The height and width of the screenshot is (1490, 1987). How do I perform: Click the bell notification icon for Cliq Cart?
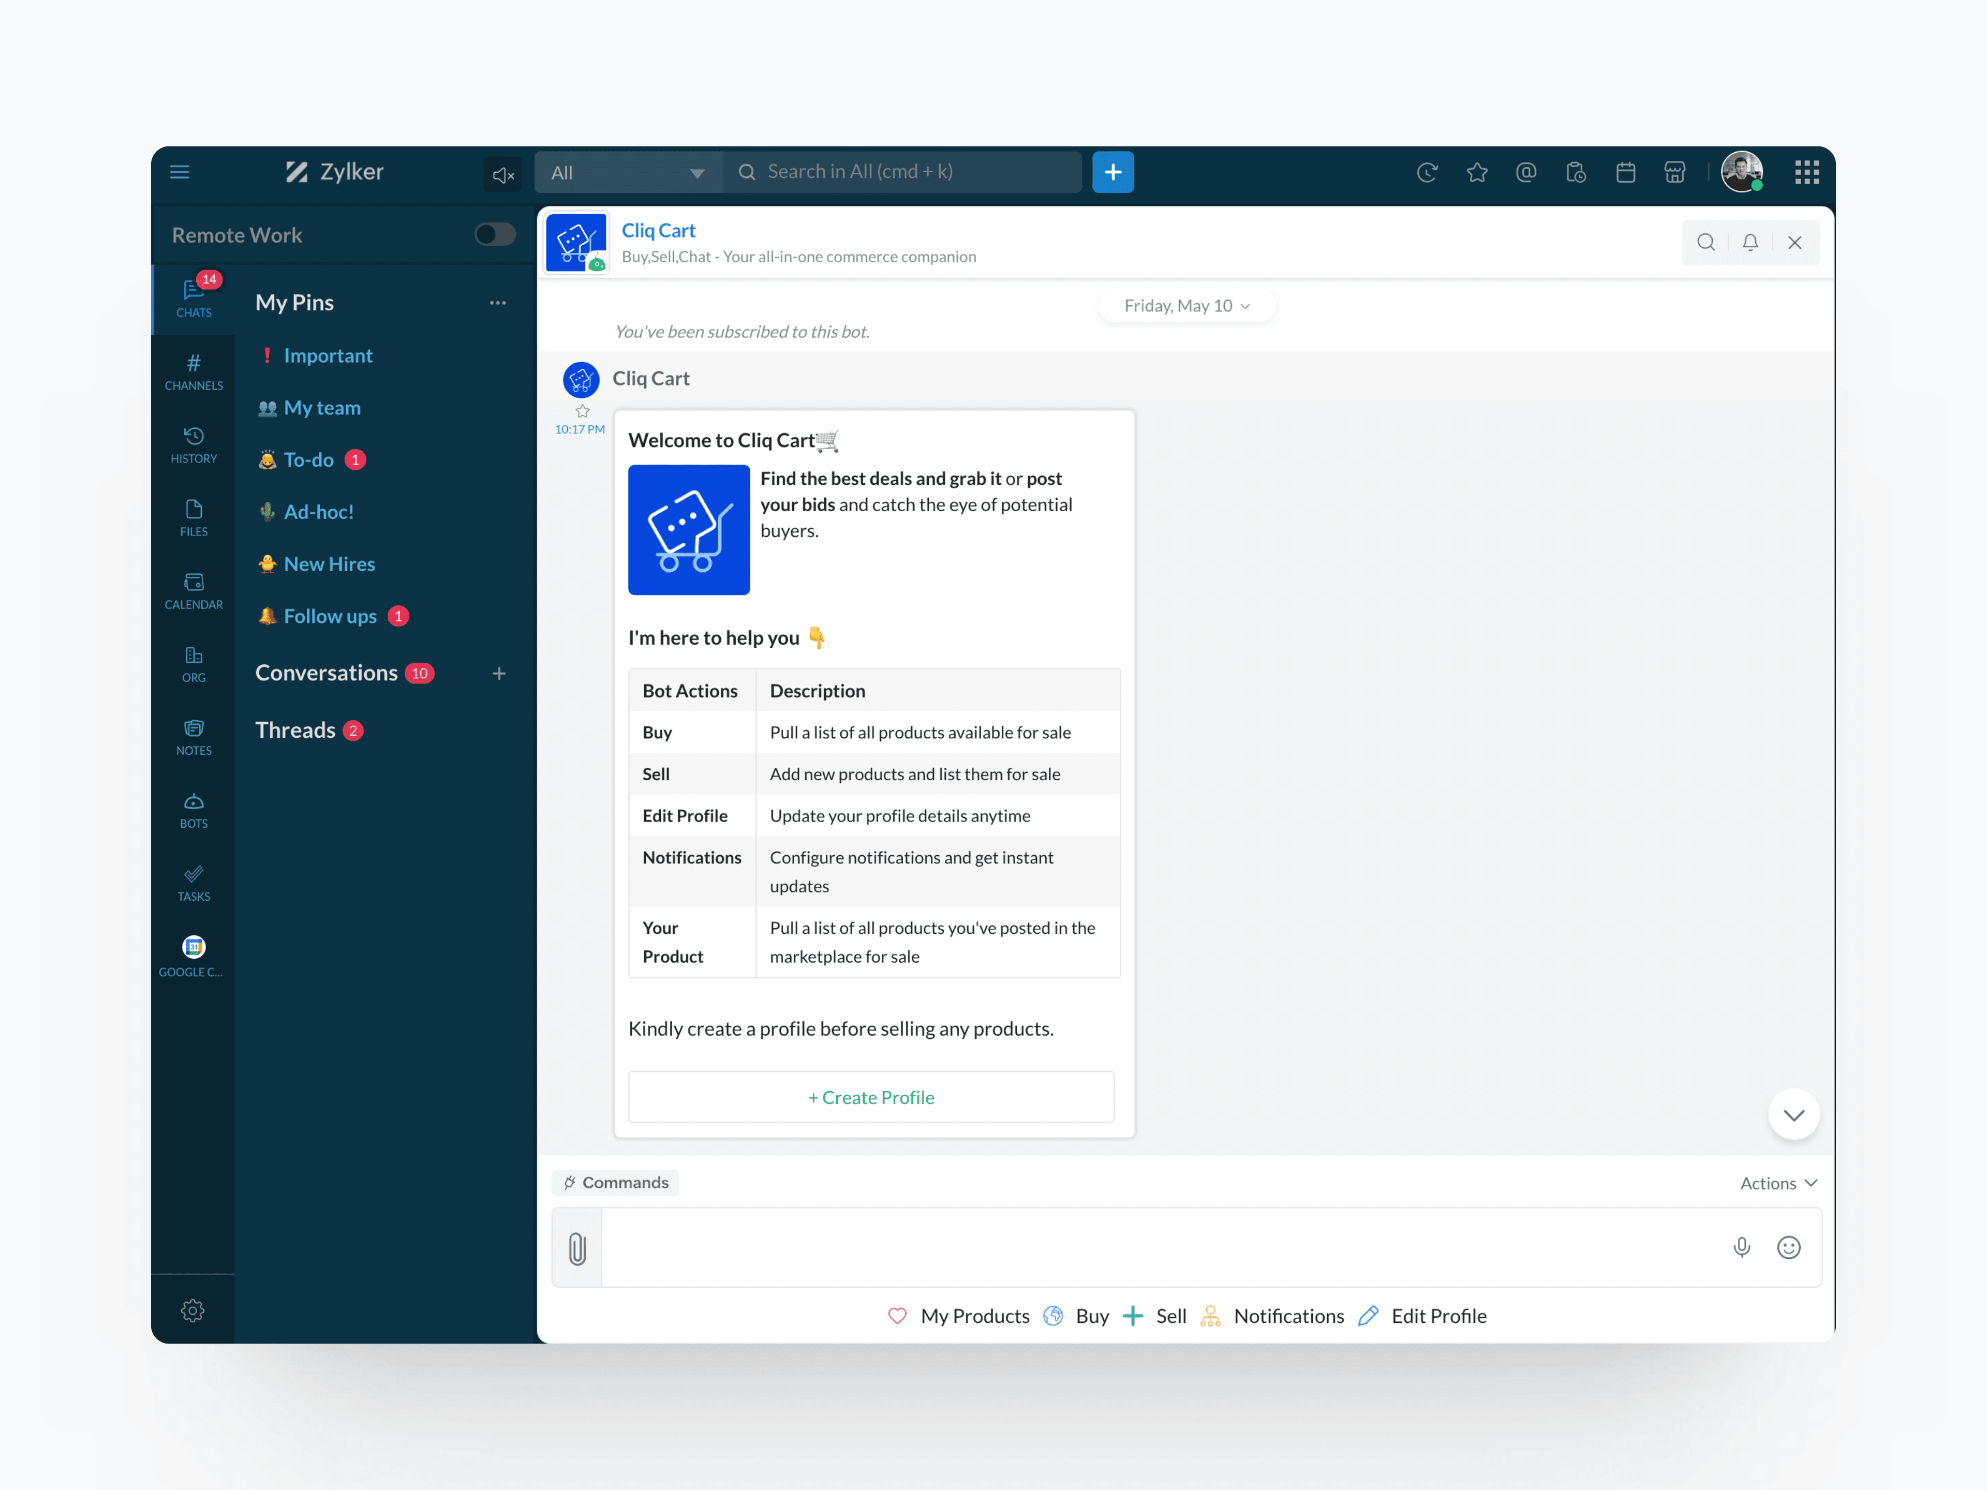click(x=1750, y=243)
